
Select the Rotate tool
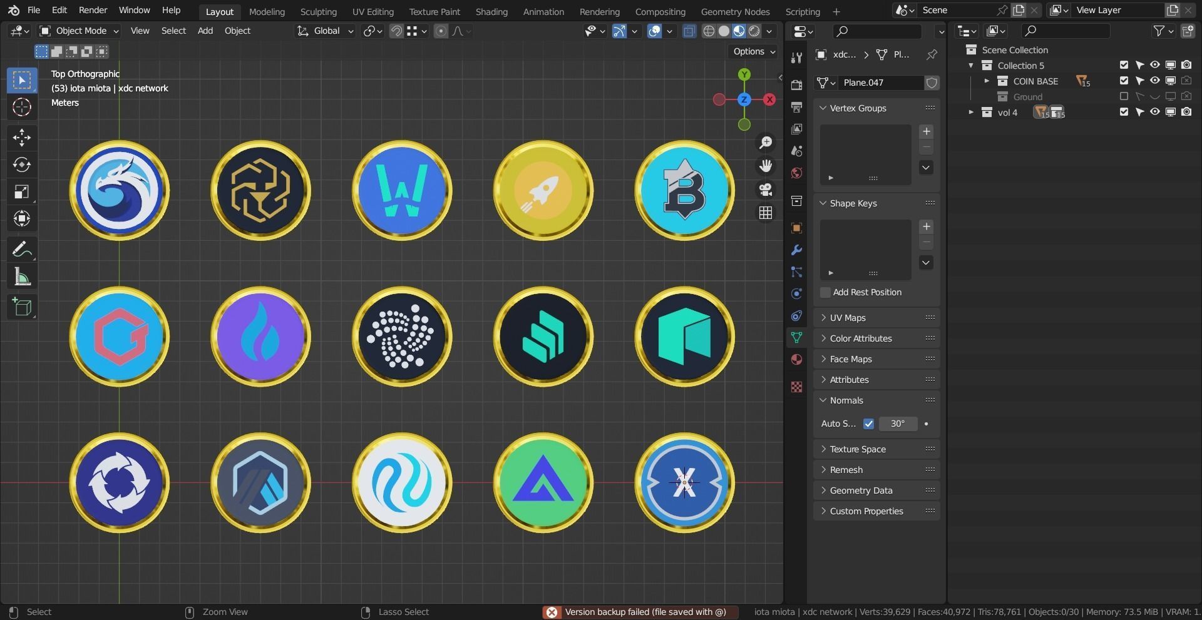[22, 165]
